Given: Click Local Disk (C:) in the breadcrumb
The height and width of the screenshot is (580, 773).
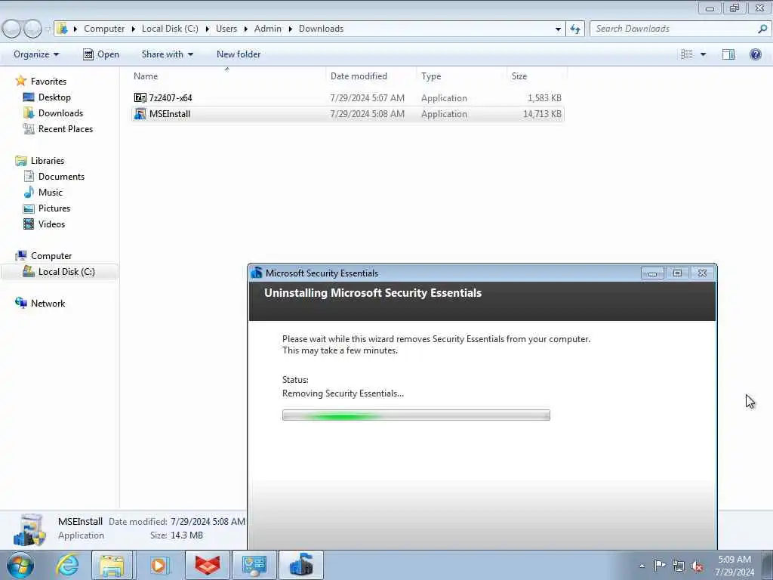Looking at the screenshot, I should coord(170,29).
